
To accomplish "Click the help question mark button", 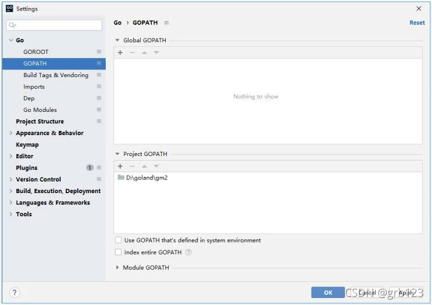I will [x=15, y=292].
